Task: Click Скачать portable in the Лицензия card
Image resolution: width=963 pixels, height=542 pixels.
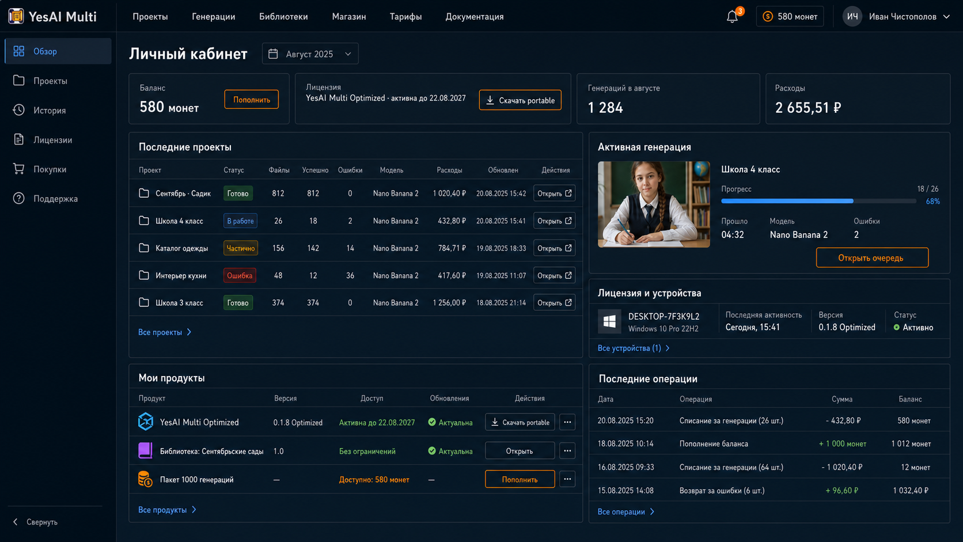Action: pos(520,100)
